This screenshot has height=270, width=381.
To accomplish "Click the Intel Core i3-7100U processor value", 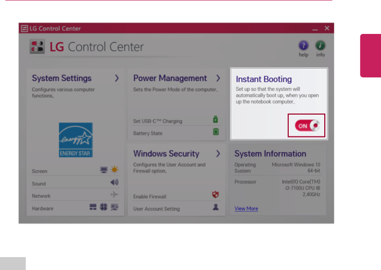I will pyautogui.click(x=301, y=188).
